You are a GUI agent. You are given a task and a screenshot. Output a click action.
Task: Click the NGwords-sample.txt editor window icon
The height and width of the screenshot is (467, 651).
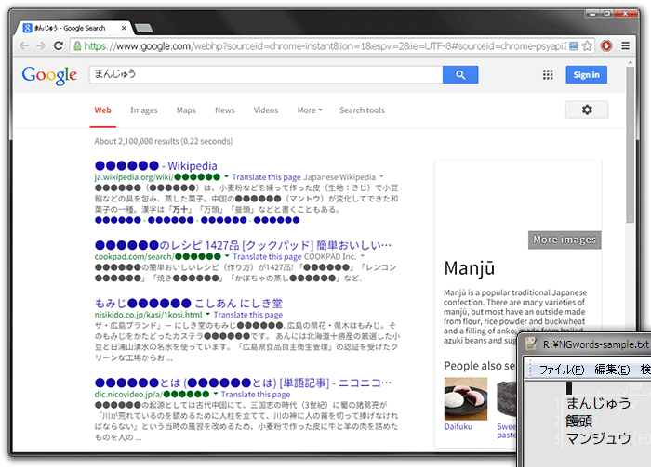(531, 344)
